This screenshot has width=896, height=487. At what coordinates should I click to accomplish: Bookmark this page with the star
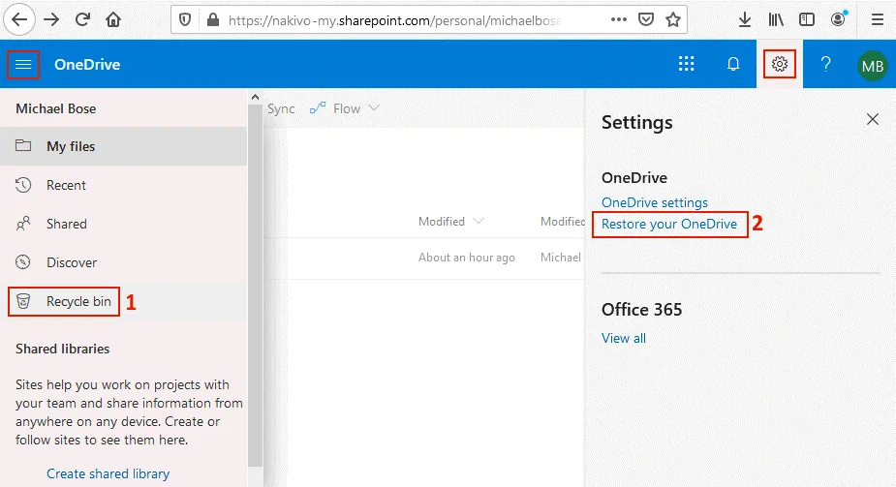[673, 19]
